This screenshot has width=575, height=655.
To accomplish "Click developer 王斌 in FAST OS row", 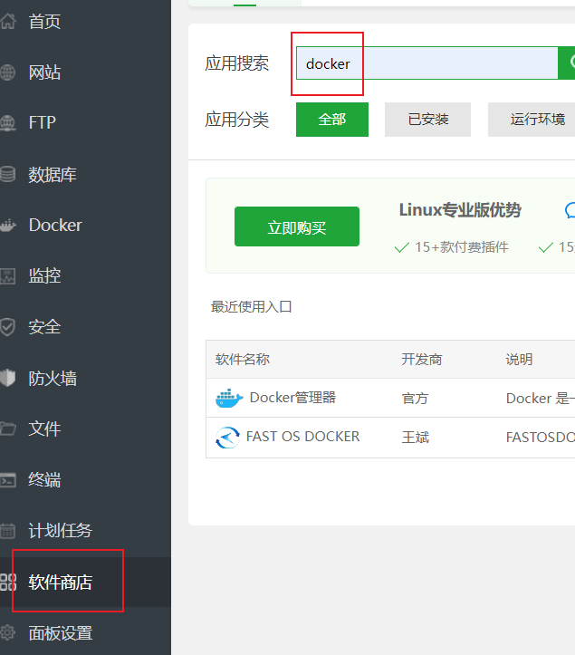I will (x=416, y=438).
